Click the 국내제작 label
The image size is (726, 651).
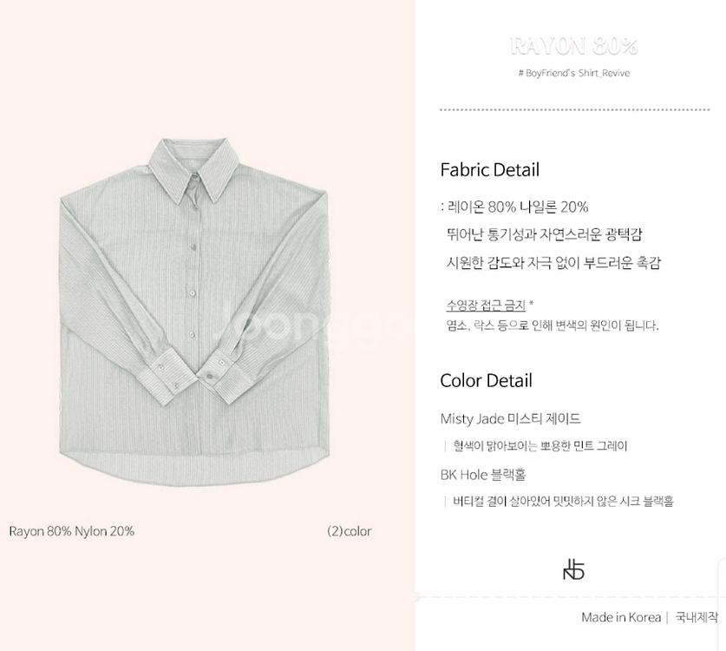click(x=697, y=617)
